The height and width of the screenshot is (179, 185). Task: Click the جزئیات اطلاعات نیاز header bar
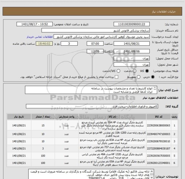(x=92, y=12)
